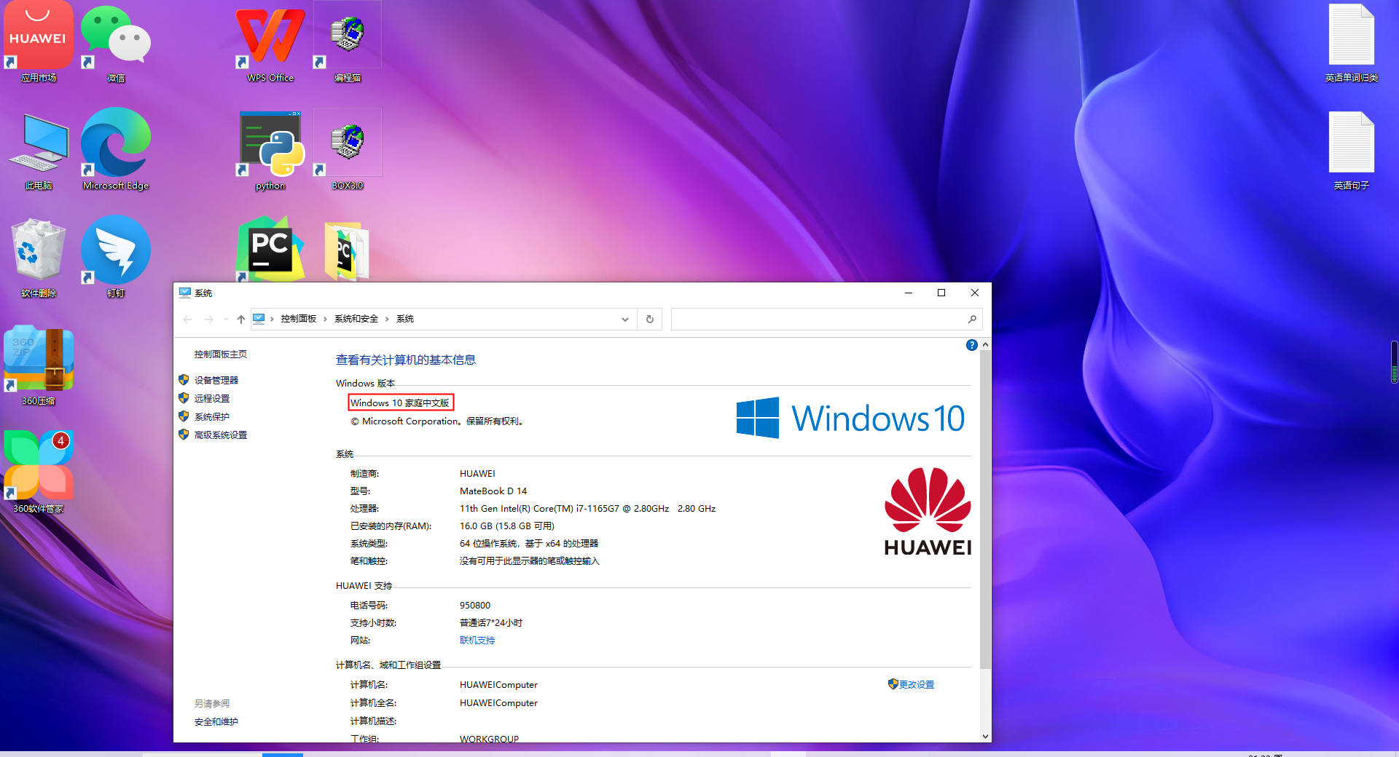The image size is (1399, 757).
Task: Select the 系统 breadcrumb item
Action: click(405, 319)
